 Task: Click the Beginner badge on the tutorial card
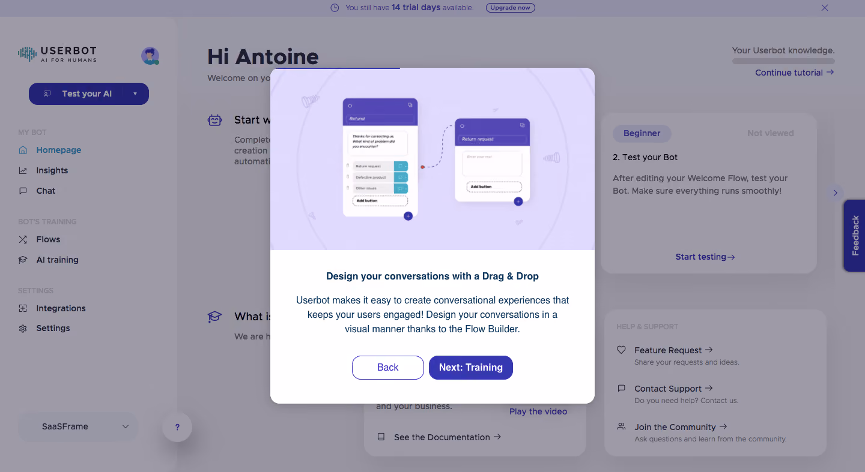point(642,133)
